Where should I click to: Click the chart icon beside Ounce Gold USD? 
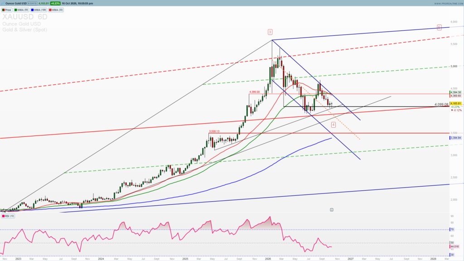click(3, 3)
